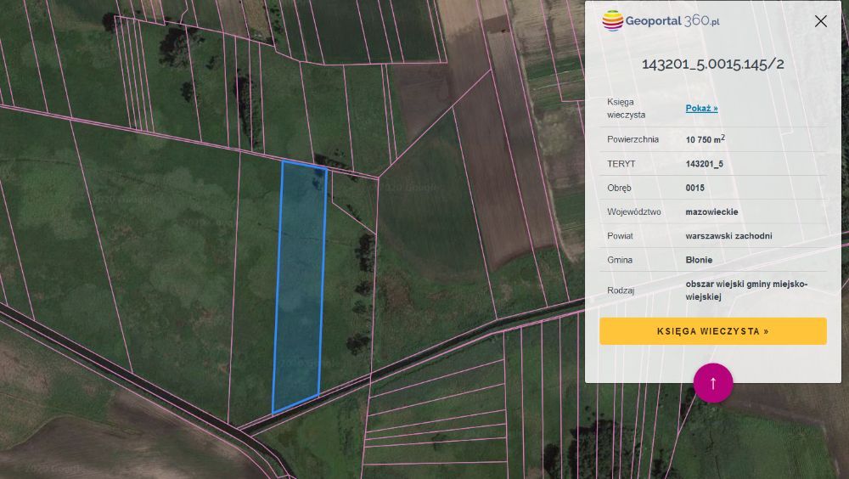Click the Obręb value 0015
The width and height of the screenshot is (849, 479).
(694, 188)
